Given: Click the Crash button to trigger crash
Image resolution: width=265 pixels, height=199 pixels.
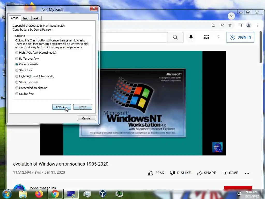Looking at the screenshot, I should click(83, 107).
